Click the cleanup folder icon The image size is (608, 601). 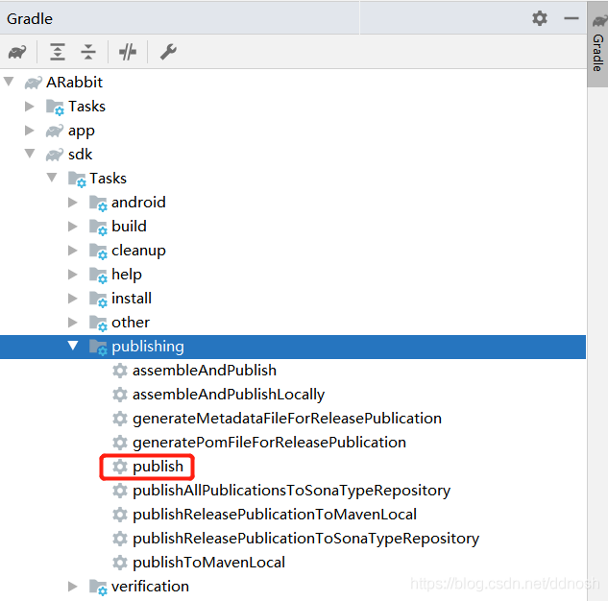98,252
